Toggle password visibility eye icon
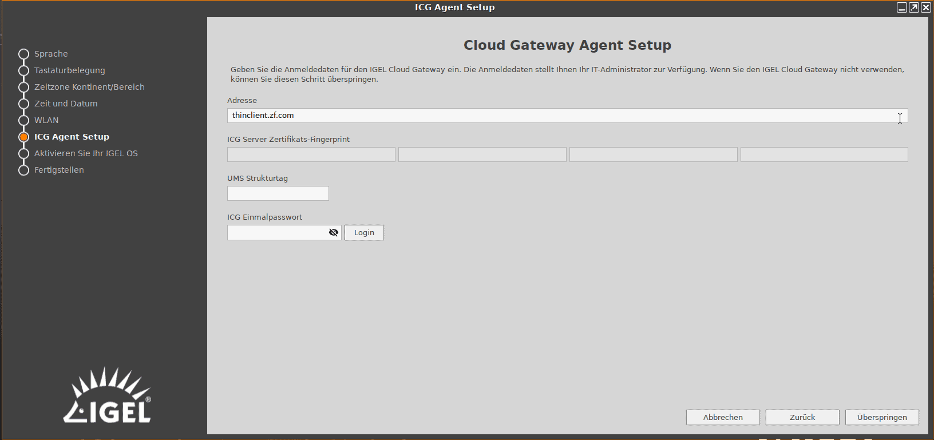 click(x=334, y=232)
